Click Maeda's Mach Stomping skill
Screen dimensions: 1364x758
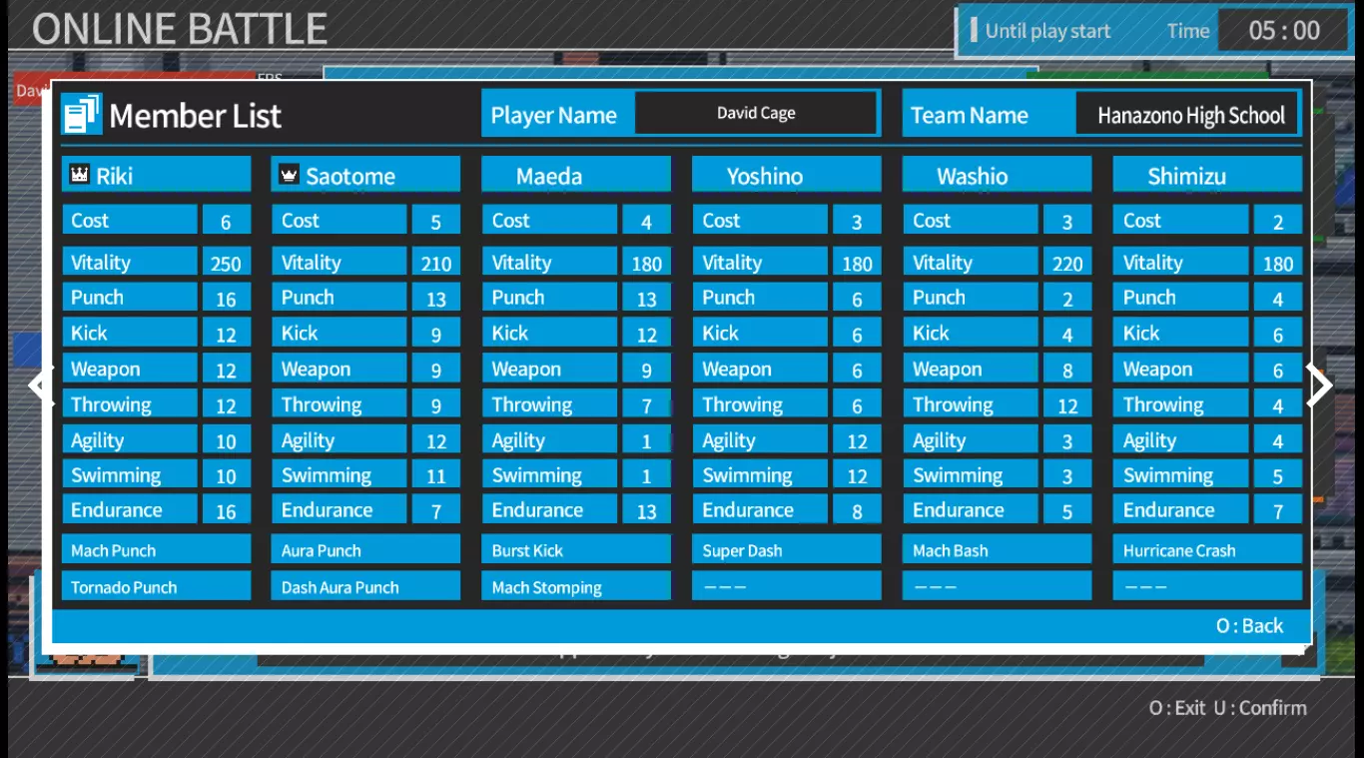[x=576, y=586]
